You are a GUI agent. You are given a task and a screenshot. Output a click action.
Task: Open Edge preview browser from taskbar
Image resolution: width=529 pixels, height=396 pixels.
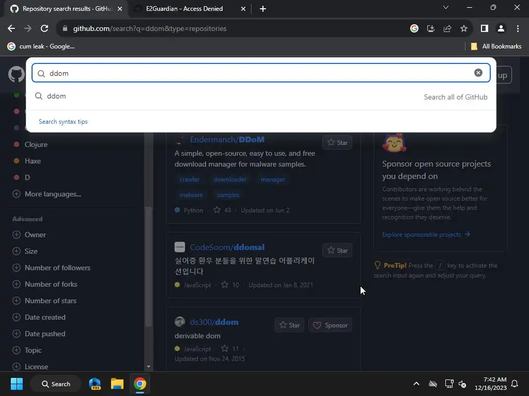coord(95,384)
